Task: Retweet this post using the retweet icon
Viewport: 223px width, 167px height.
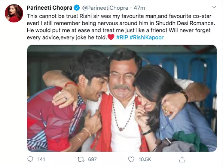Action: tap(81, 159)
